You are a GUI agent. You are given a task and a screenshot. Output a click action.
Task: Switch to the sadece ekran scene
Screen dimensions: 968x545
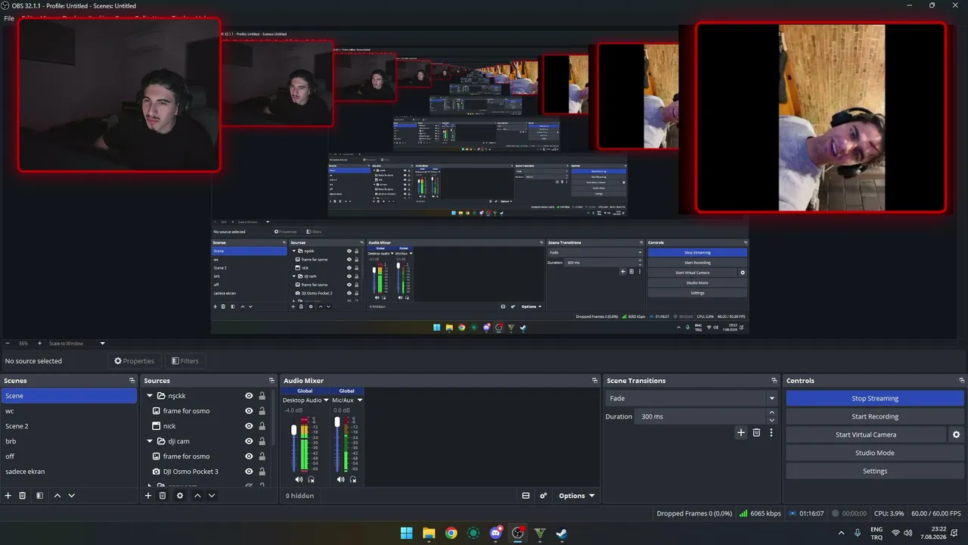click(x=69, y=472)
